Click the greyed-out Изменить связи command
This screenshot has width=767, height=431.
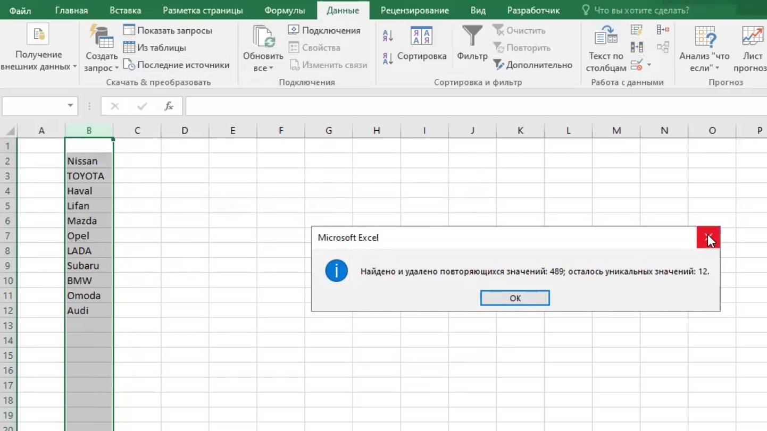328,65
